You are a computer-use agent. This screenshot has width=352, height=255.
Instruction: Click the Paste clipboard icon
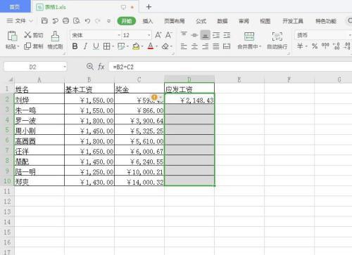point(12,36)
